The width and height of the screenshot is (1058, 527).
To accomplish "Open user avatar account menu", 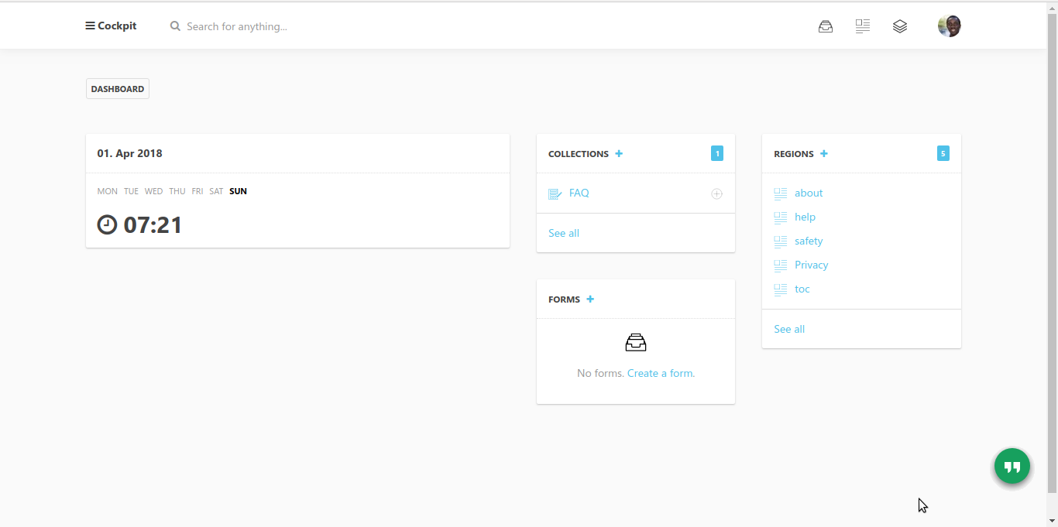I will [x=949, y=26].
